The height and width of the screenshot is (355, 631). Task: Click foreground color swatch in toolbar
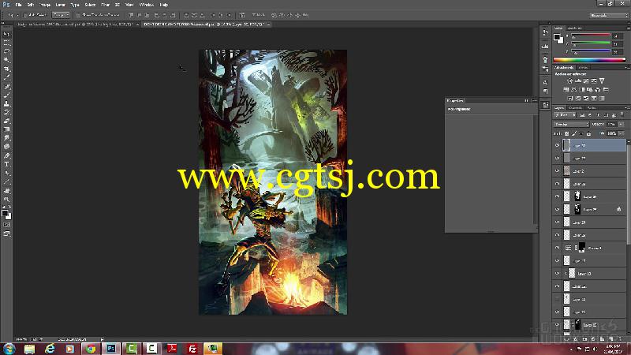[x=5, y=213]
